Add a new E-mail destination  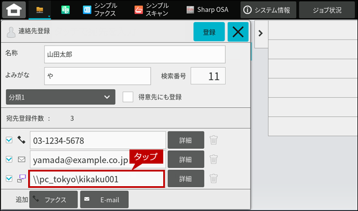pos(104,200)
